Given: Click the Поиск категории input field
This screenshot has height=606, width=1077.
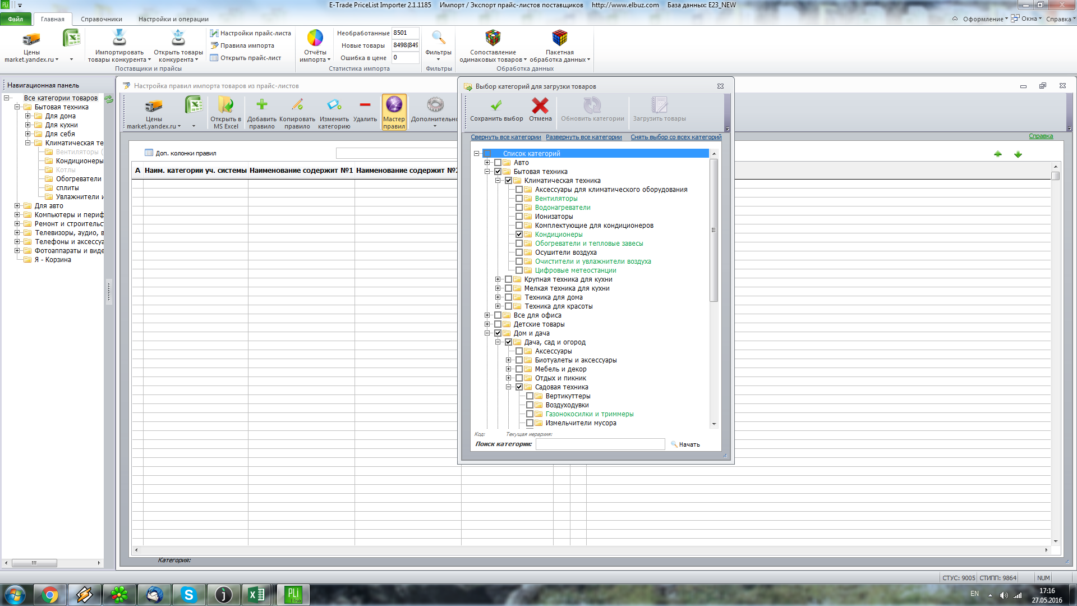Looking at the screenshot, I should coord(600,444).
